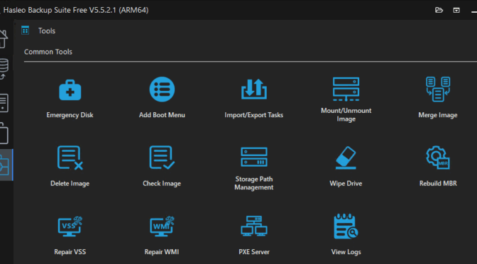Image resolution: width=477 pixels, height=264 pixels.
Task: Open the title bar dropdown menu icon
Action: pyautogui.click(x=456, y=10)
